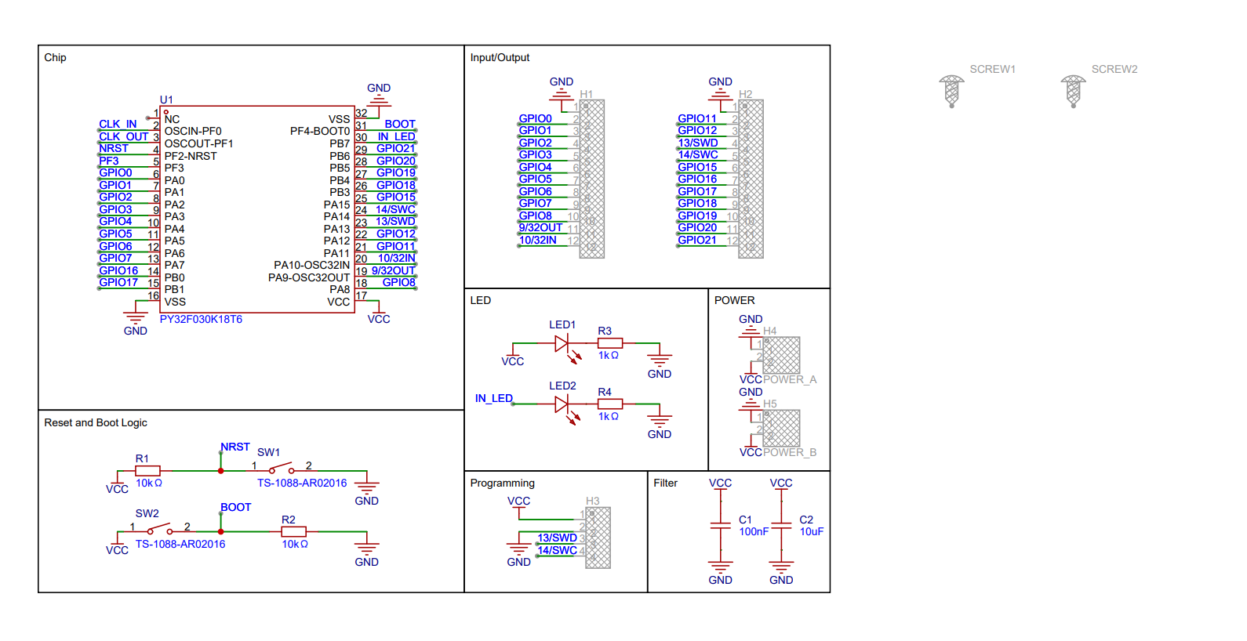Screen dimensions: 1247x641
Task: Click the 14/SWC label on header H3
Action: (x=558, y=550)
